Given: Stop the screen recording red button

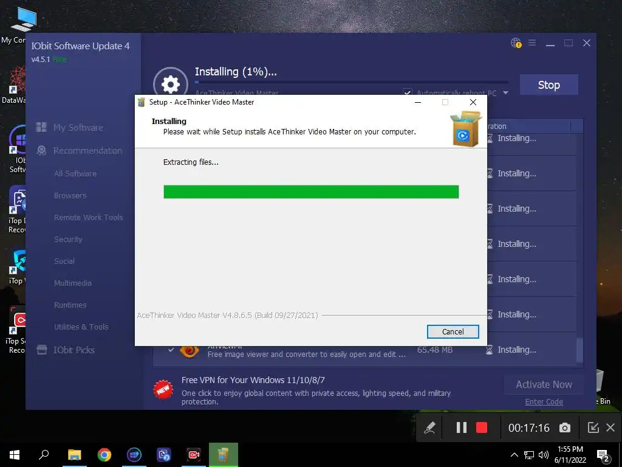Looking at the screenshot, I should coord(482,427).
